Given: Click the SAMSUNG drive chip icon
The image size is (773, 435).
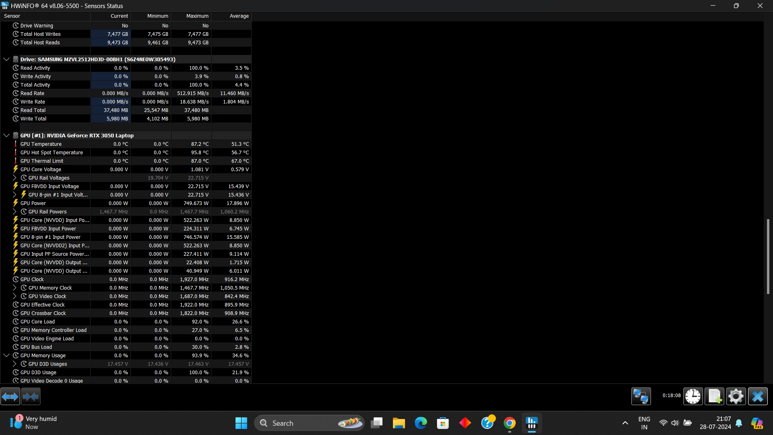Looking at the screenshot, I should tap(16, 59).
